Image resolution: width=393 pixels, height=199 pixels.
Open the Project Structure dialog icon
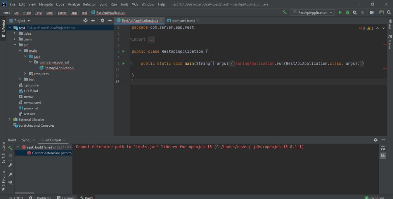point(372,12)
